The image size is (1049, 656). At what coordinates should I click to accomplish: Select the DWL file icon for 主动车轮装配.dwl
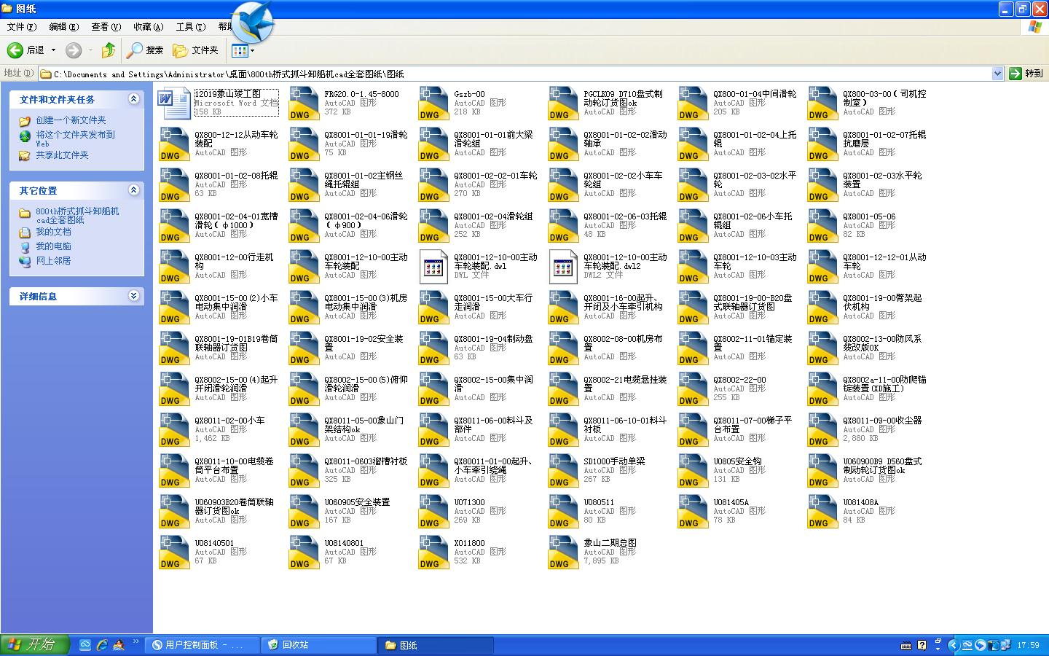434,267
